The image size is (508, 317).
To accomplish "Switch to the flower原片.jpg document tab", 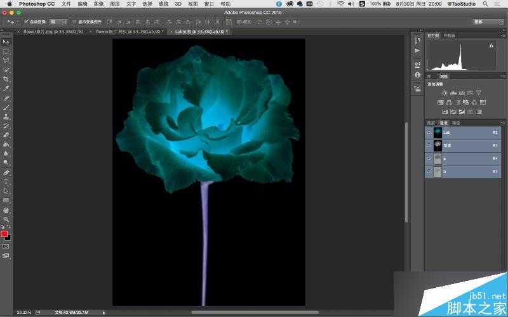I will pos(52,31).
